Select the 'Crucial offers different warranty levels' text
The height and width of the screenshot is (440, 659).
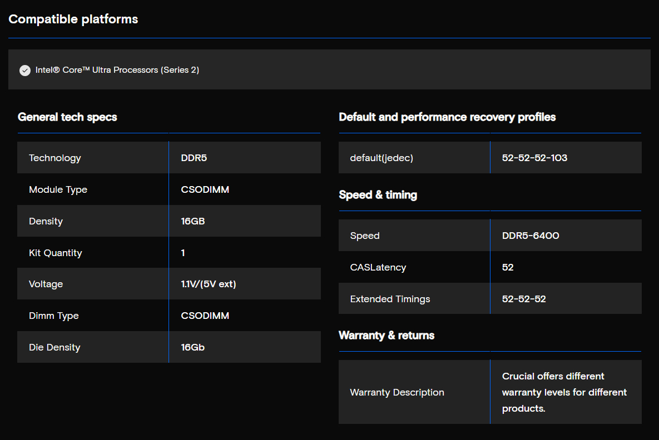pyautogui.click(x=564, y=392)
